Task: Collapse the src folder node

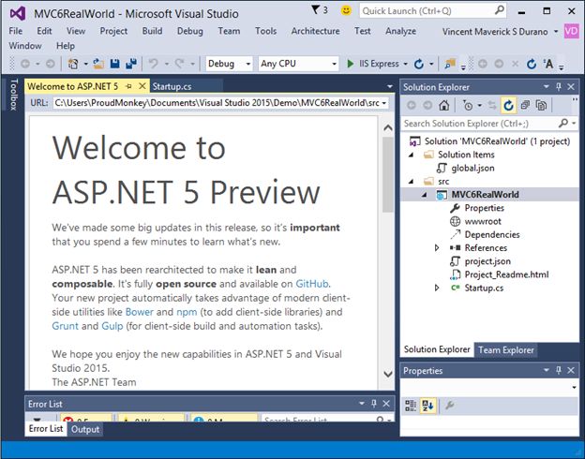Action: tap(412, 182)
